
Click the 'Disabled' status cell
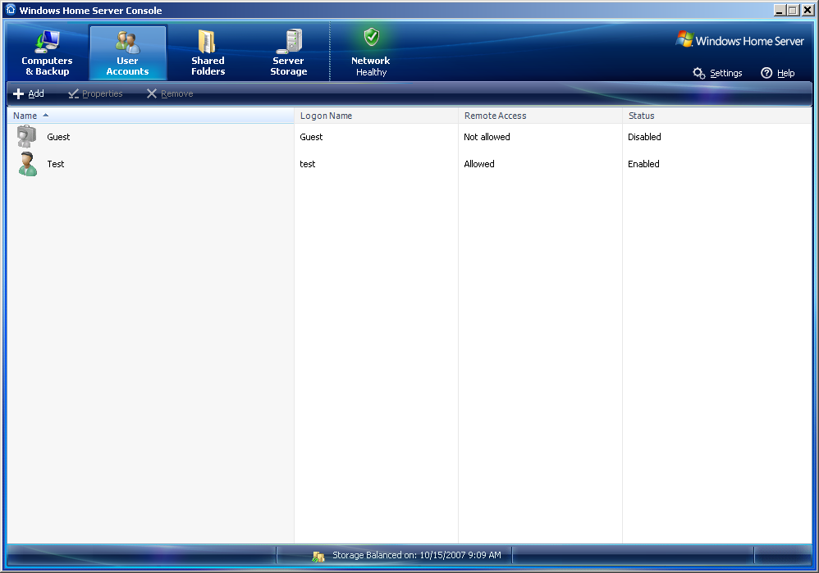pos(644,137)
